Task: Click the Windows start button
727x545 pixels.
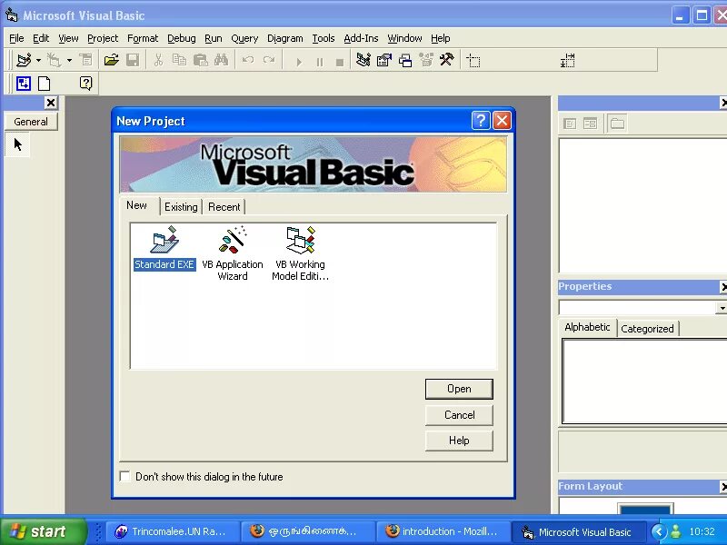Action: pos(43,531)
